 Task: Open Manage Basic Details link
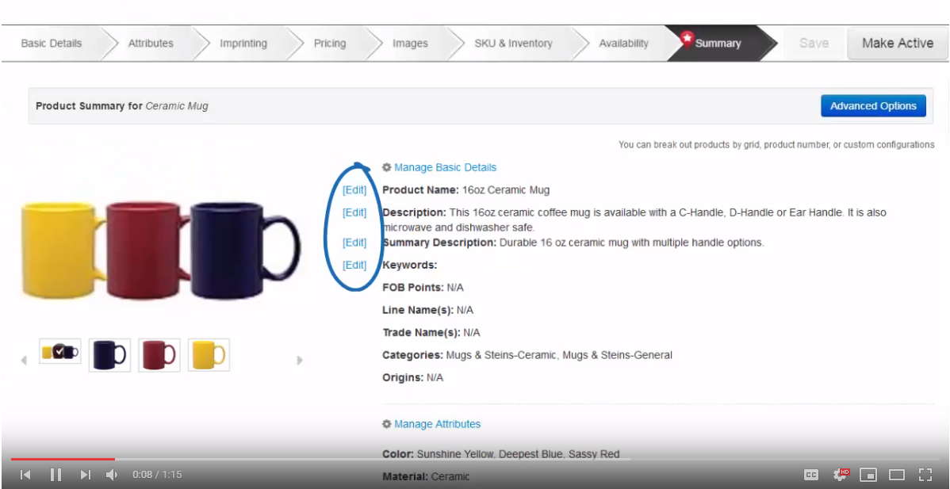[x=446, y=168]
